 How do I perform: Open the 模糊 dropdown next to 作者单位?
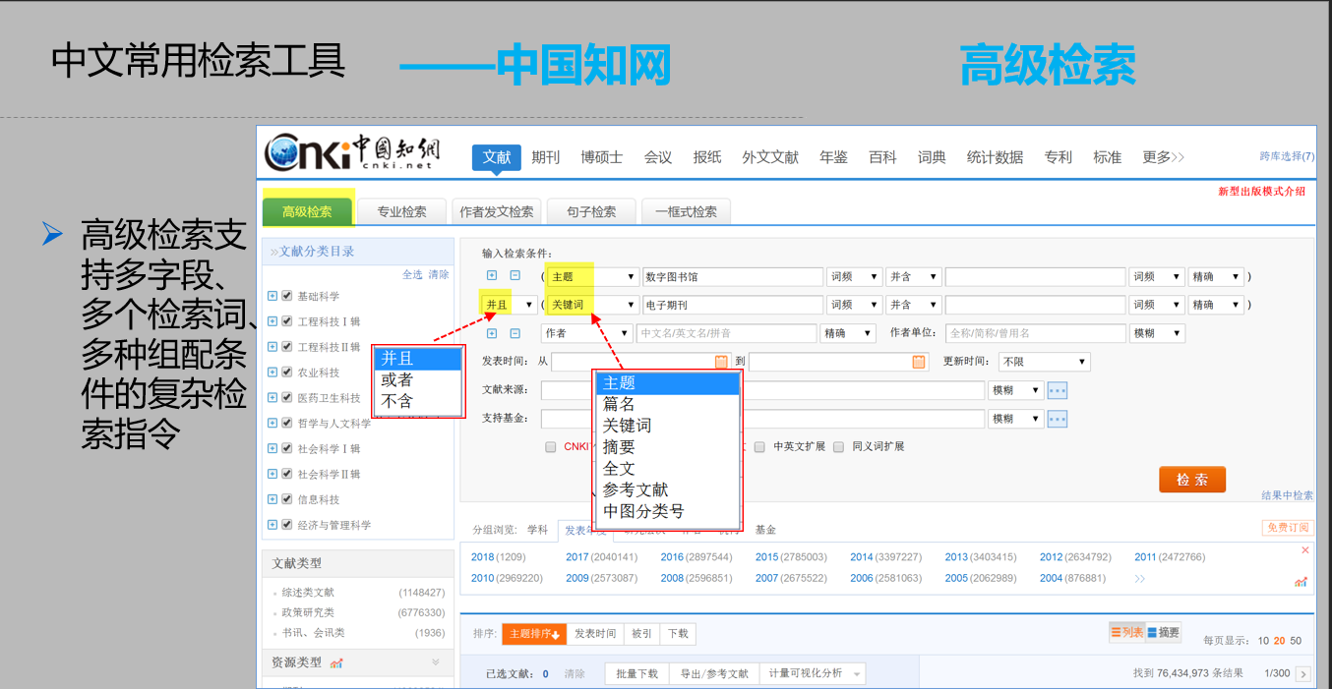tap(1157, 333)
